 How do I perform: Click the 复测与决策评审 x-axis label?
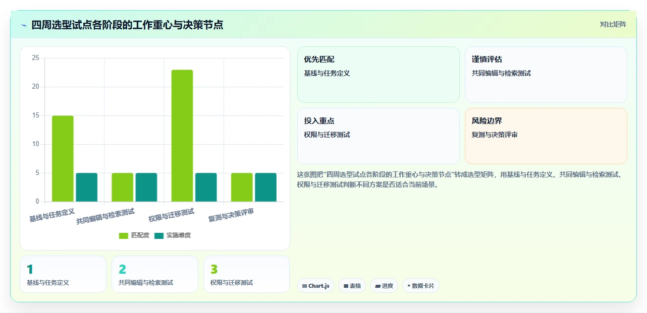point(231,215)
